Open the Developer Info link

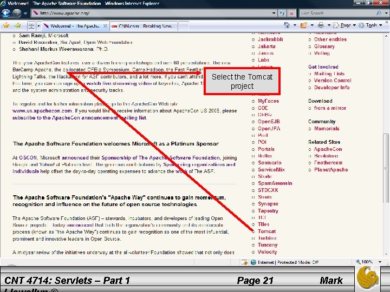(331, 88)
